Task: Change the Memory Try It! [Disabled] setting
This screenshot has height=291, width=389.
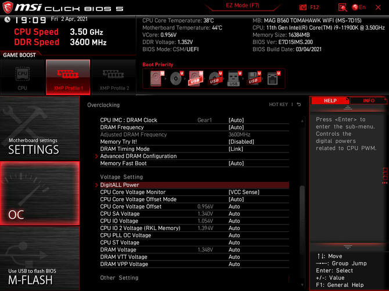Action: [241, 141]
